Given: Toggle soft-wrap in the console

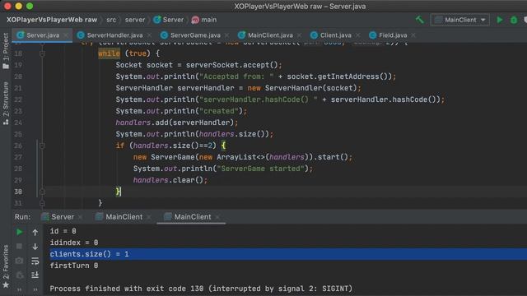Looking at the screenshot, I should click(35, 261).
